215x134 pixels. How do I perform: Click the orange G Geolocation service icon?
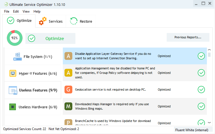point(68,90)
